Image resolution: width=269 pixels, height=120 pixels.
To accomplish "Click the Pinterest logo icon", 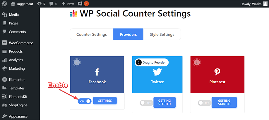I will click(217, 72).
